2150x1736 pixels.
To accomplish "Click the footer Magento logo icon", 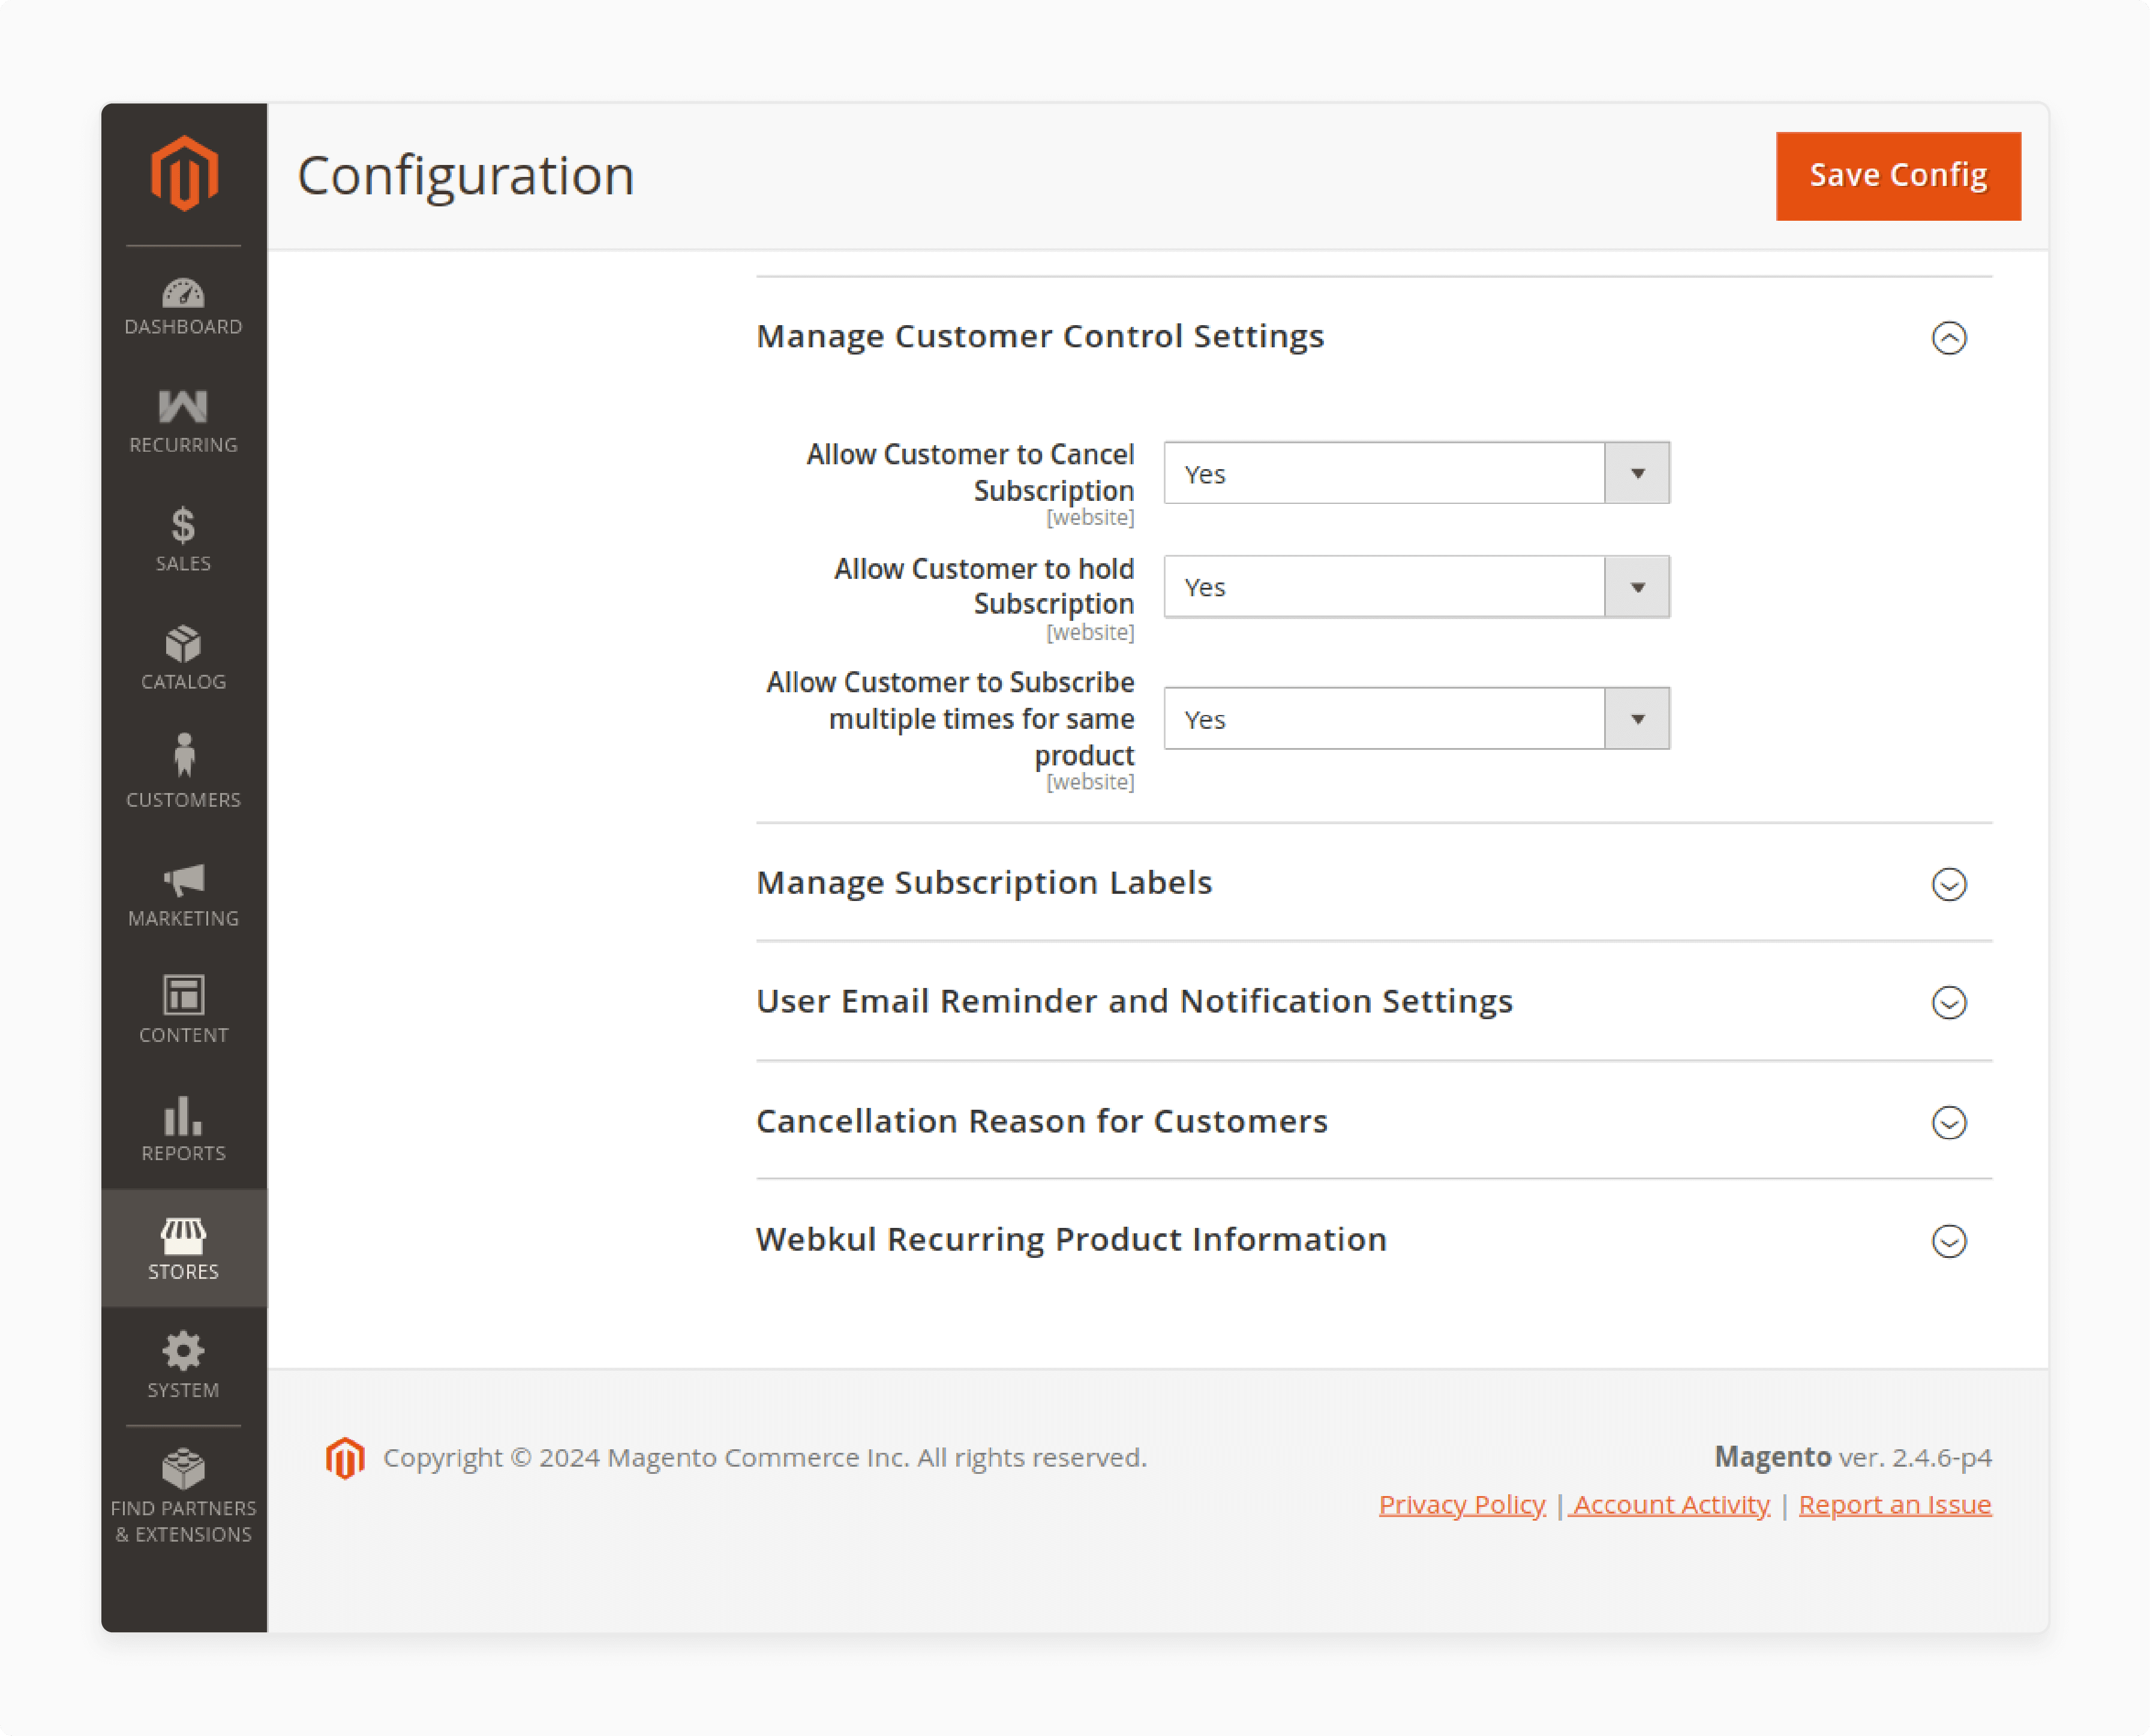I will coord(345,1458).
